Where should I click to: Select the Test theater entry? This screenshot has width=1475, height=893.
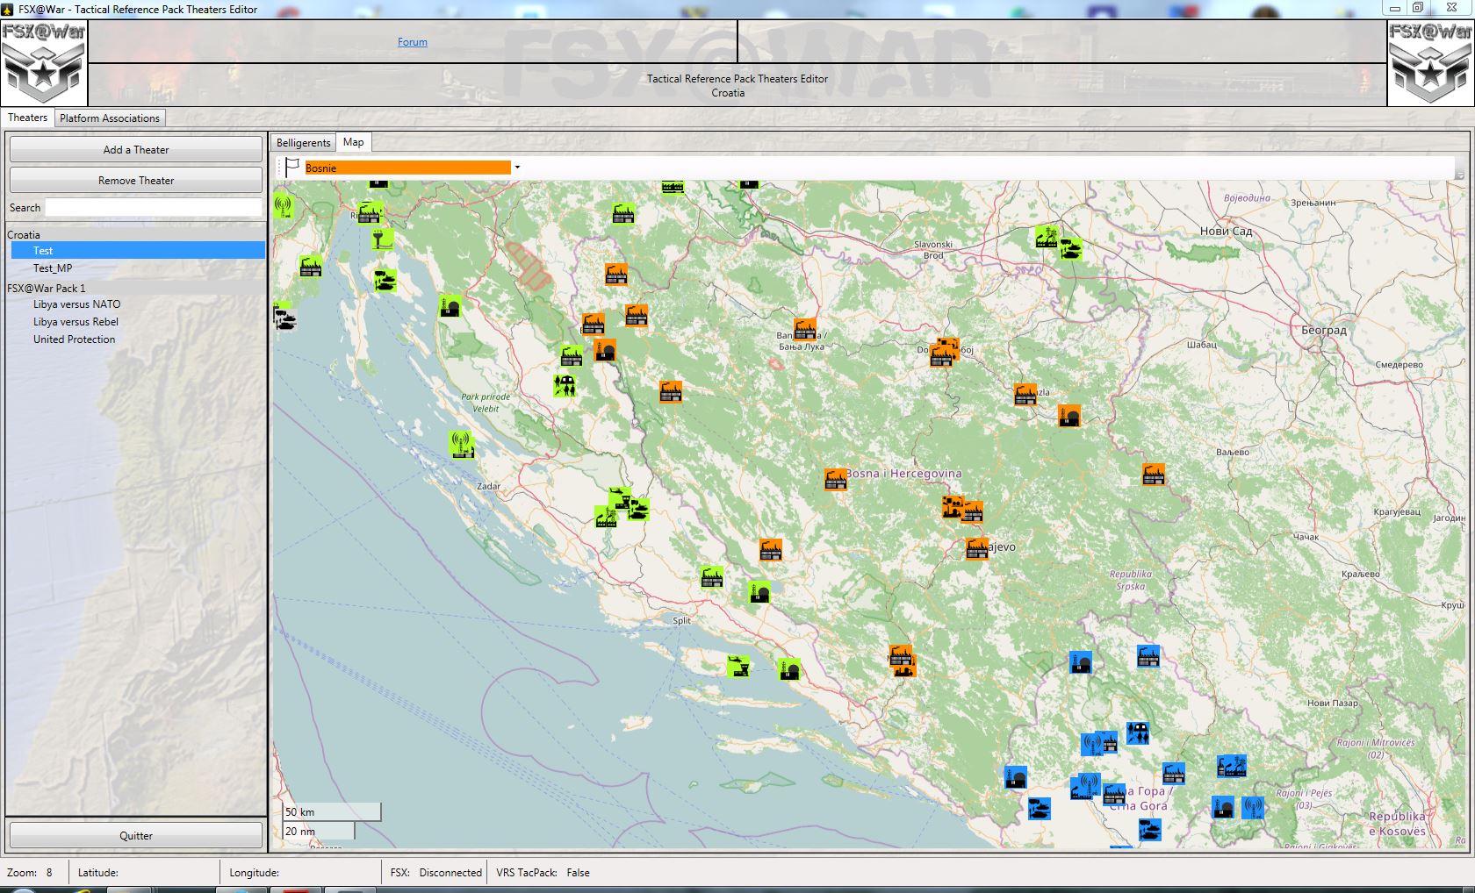[138, 251]
